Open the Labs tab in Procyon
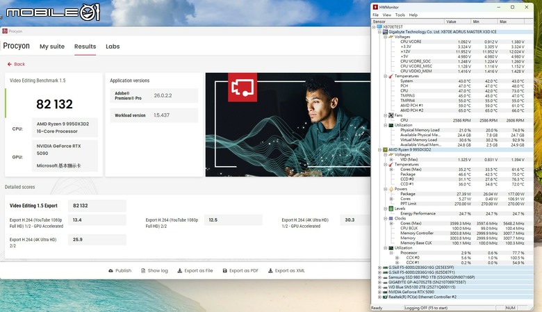Image resolution: width=542 pixels, height=312 pixels. pyautogui.click(x=113, y=47)
